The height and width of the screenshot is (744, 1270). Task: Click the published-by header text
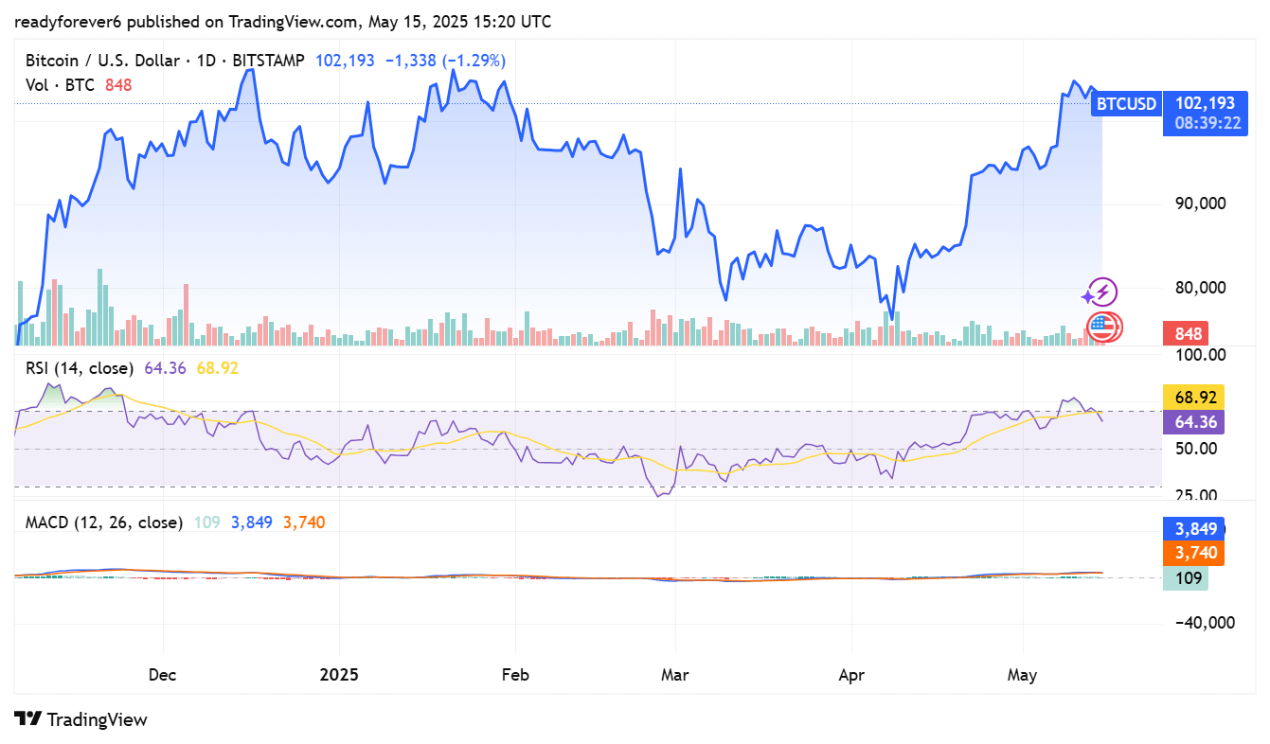point(283,21)
